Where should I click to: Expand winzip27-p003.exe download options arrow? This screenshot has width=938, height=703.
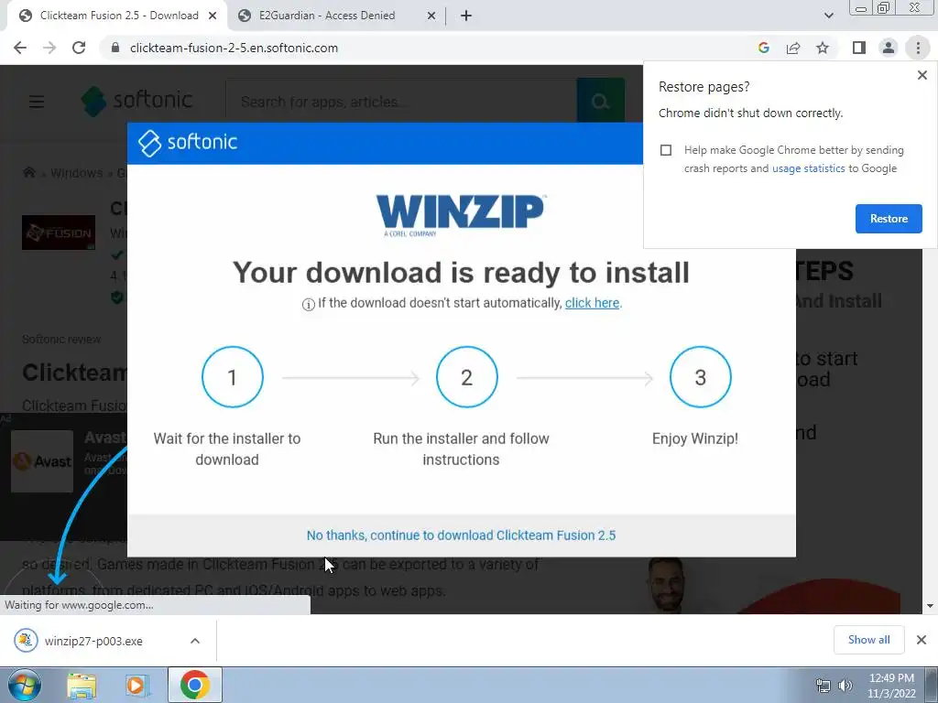coord(195,641)
